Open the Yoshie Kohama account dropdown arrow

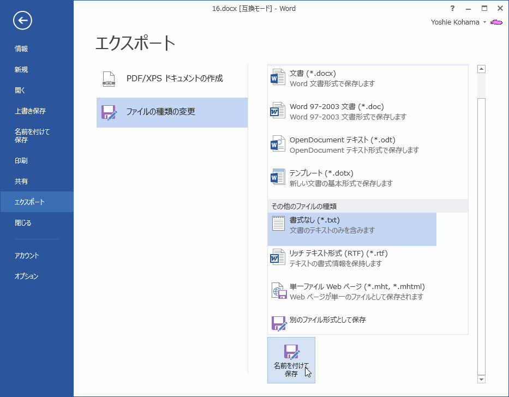coord(484,22)
